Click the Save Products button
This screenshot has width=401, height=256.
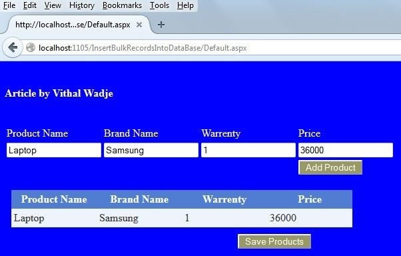point(274,241)
